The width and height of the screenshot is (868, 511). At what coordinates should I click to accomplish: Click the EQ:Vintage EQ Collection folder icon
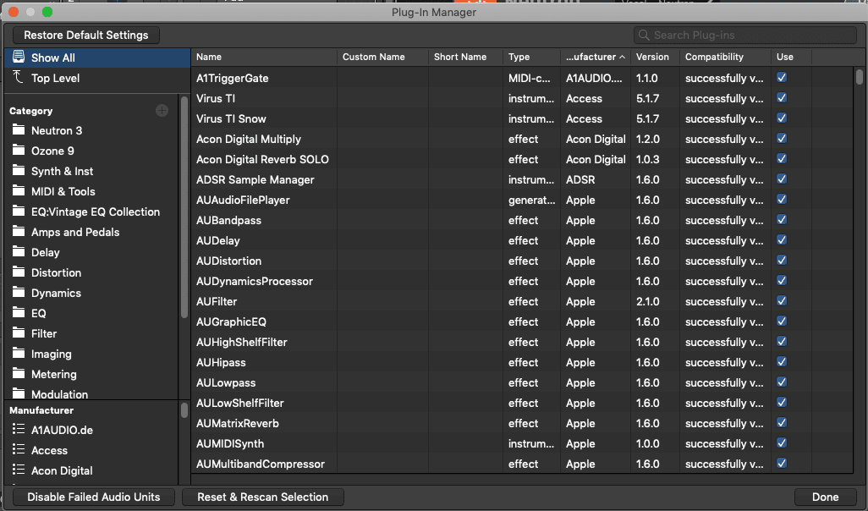[x=19, y=212]
